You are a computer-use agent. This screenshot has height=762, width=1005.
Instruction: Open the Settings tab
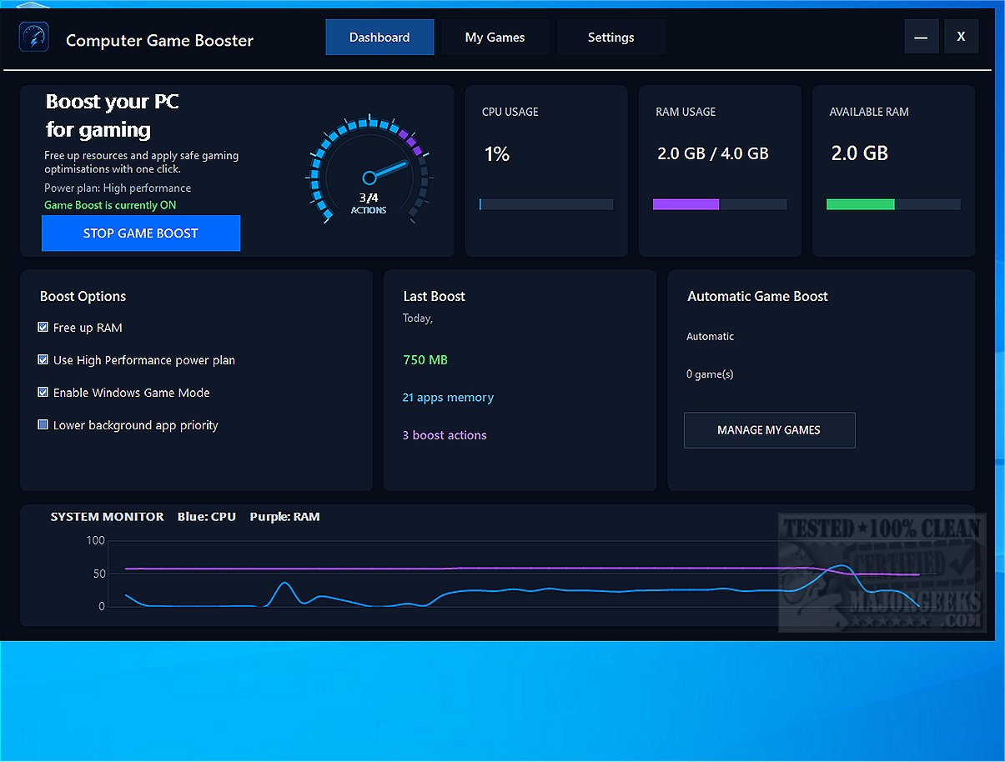click(611, 38)
